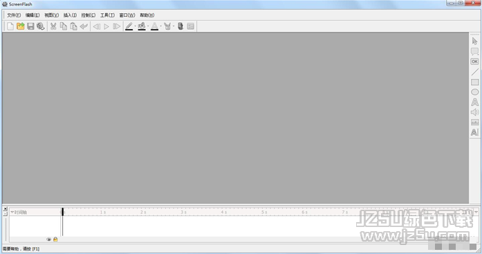Select the insert image tool

[x=474, y=123]
